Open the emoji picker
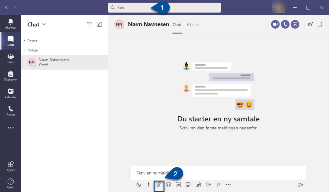Viewport: 329px width, 192px height. point(168,185)
